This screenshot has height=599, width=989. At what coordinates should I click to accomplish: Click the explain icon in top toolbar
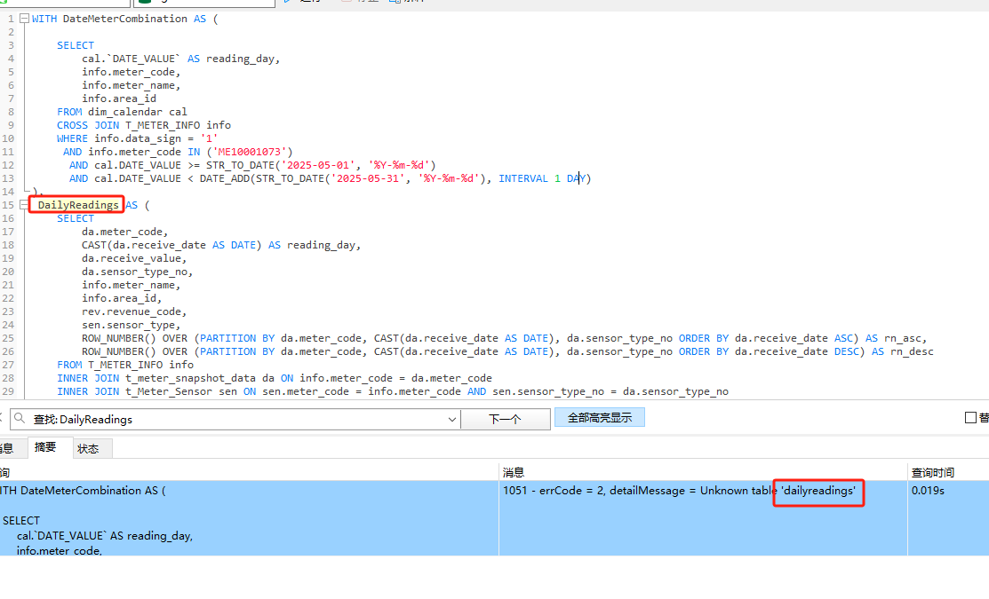[395, 2]
